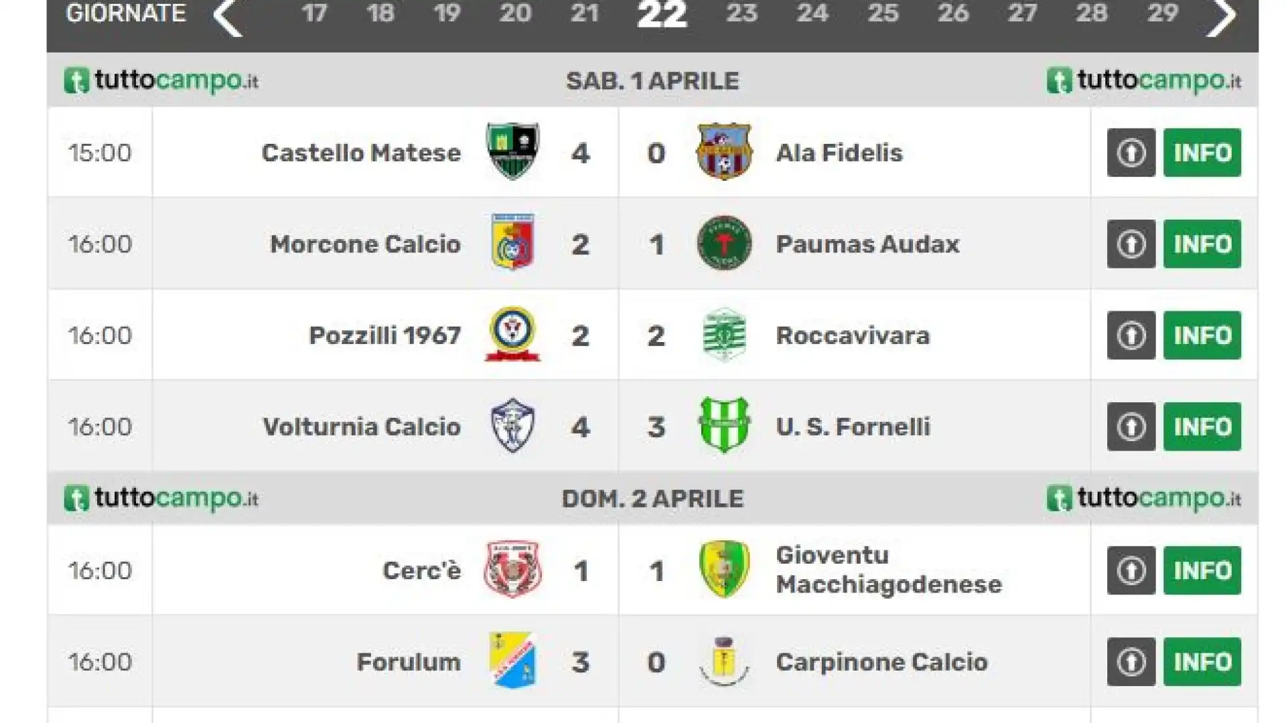Screen dimensions: 1286x723
Task: Open Castello Matese team crest
Action: [512, 152]
